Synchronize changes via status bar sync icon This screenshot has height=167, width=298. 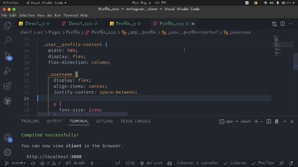click(x=33, y=163)
